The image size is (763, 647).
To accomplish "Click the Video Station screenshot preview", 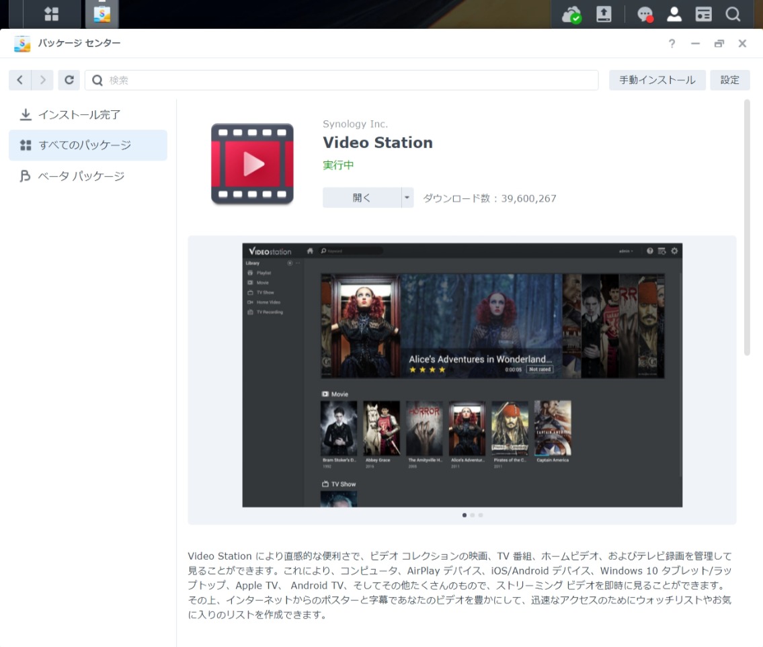I will [x=462, y=376].
